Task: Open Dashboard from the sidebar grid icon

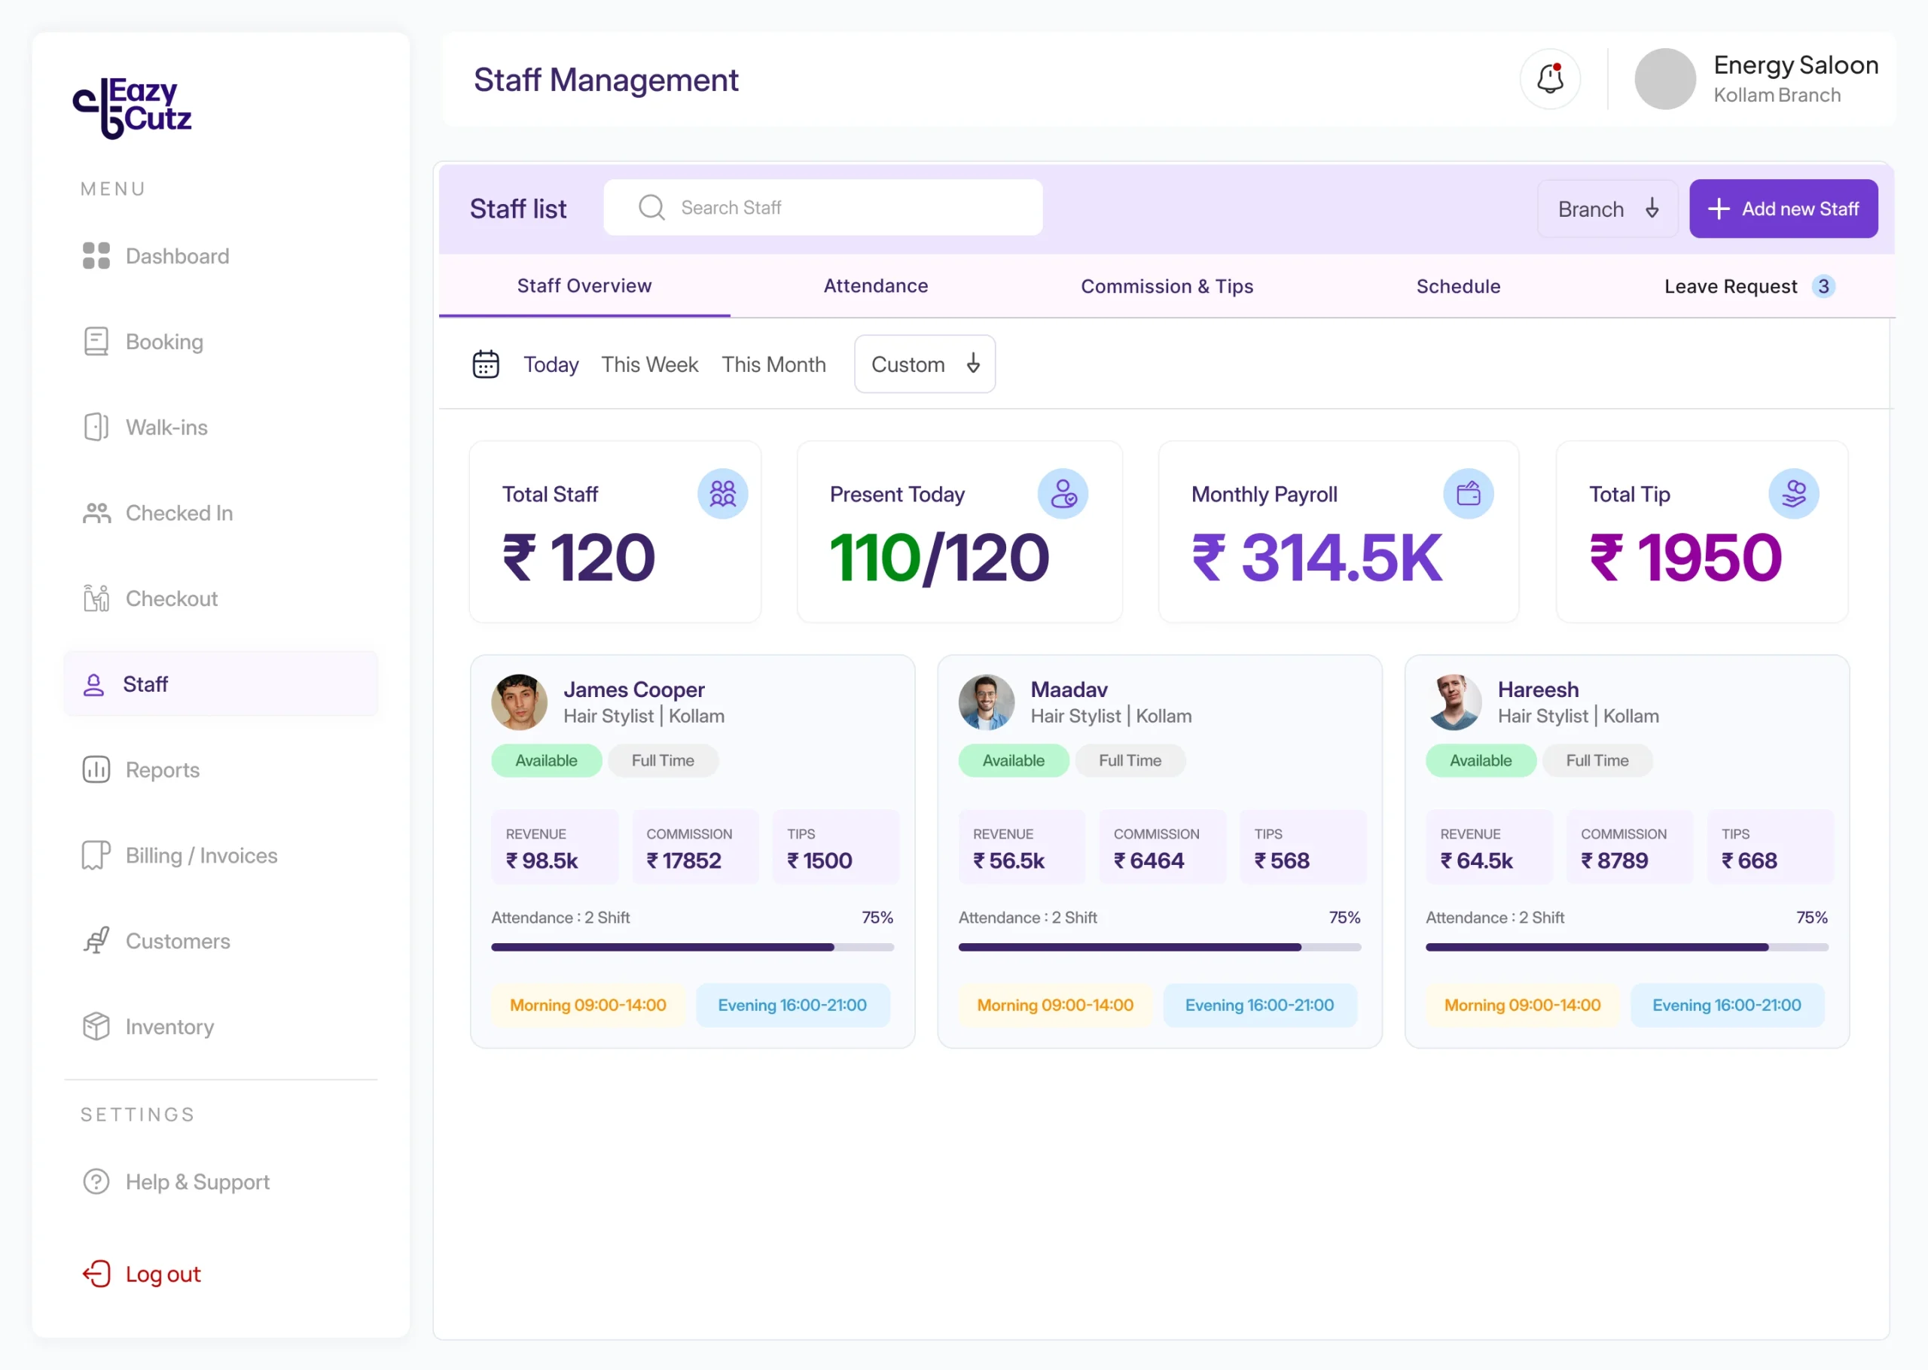Action: tap(96, 256)
